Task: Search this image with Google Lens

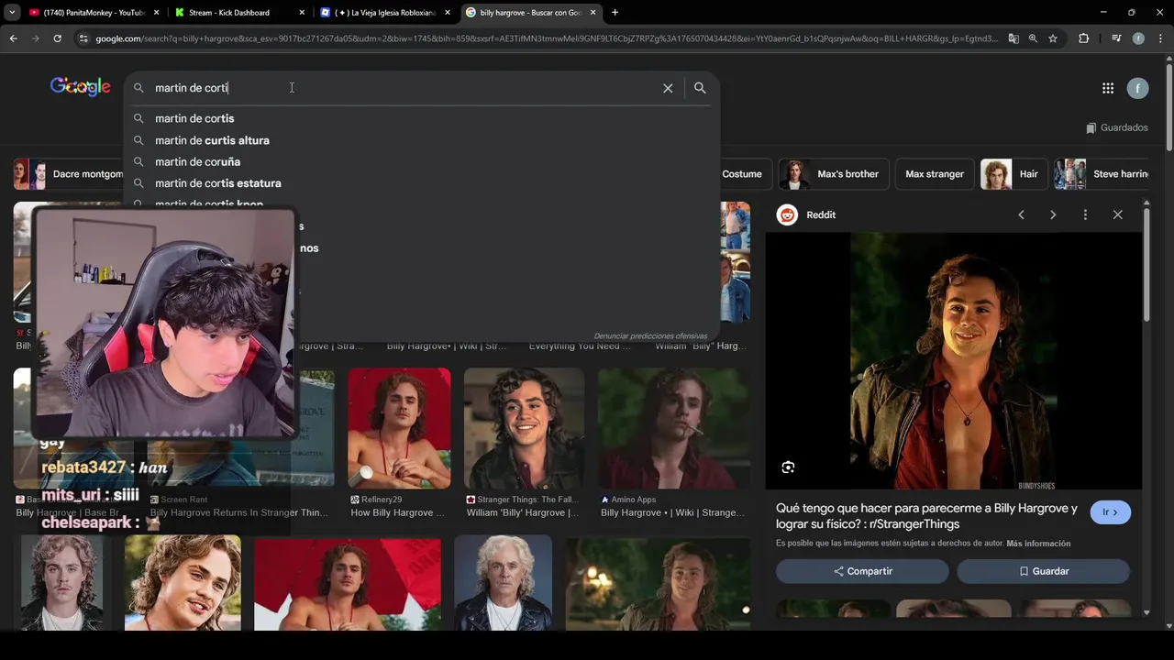Action: click(x=788, y=467)
